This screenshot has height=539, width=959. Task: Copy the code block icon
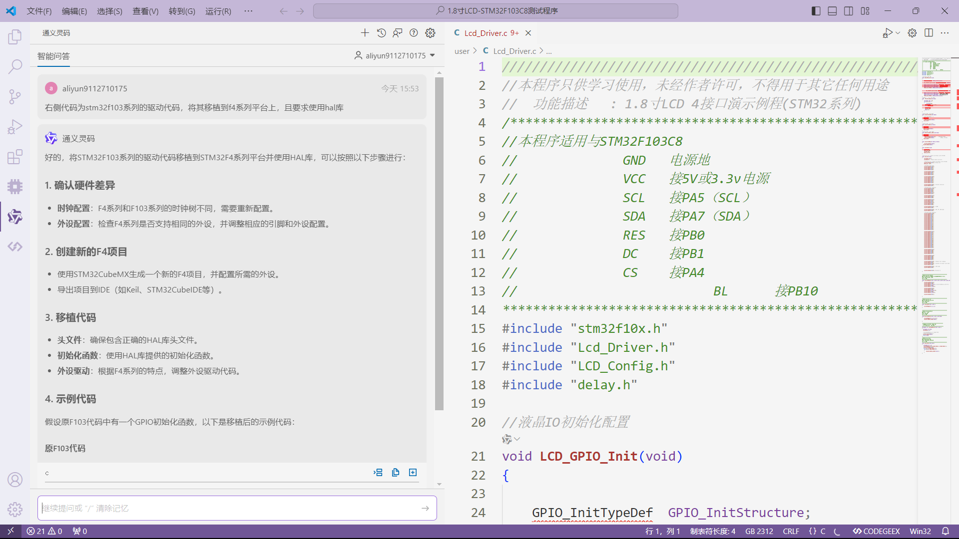tap(396, 473)
